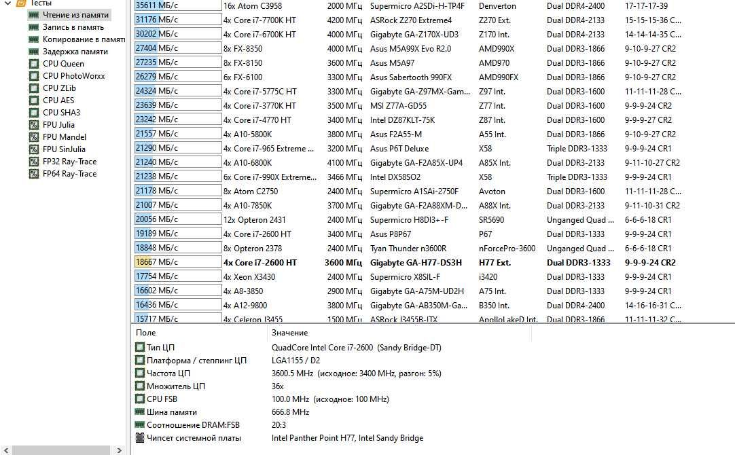
Task: Click the CPU AES icon
Action: pyautogui.click(x=34, y=101)
